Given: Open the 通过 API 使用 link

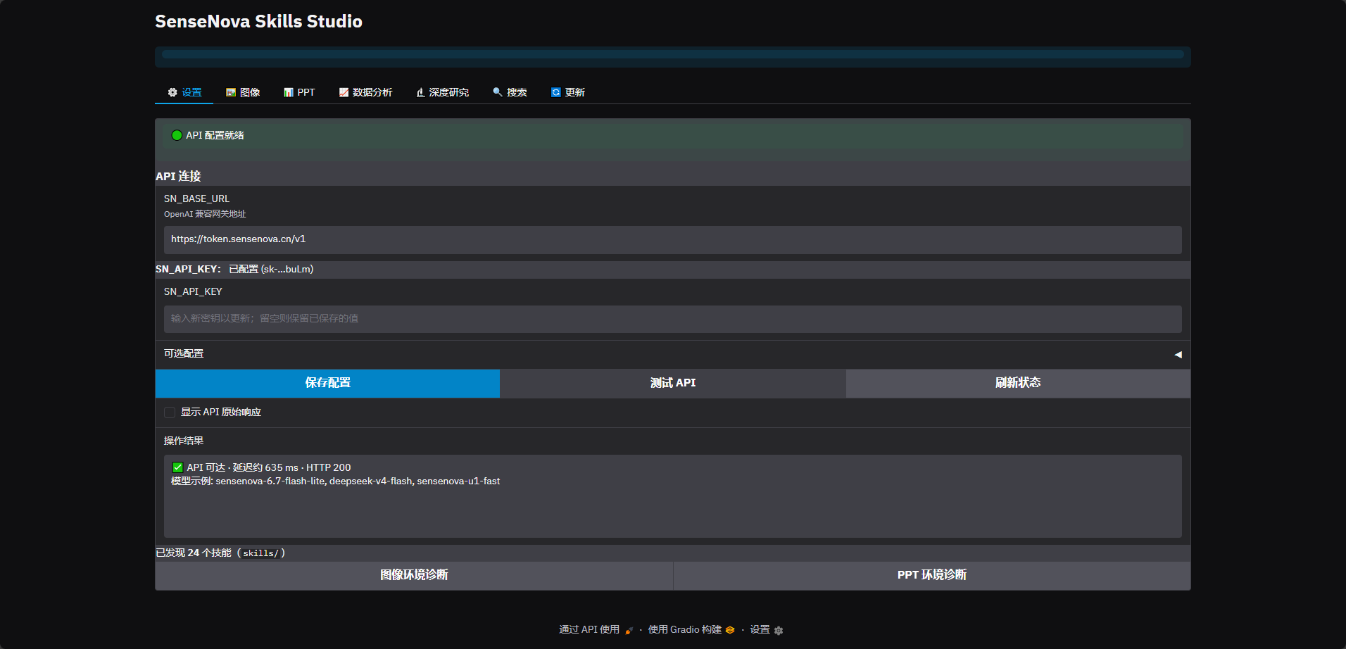Looking at the screenshot, I should point(596,630).
